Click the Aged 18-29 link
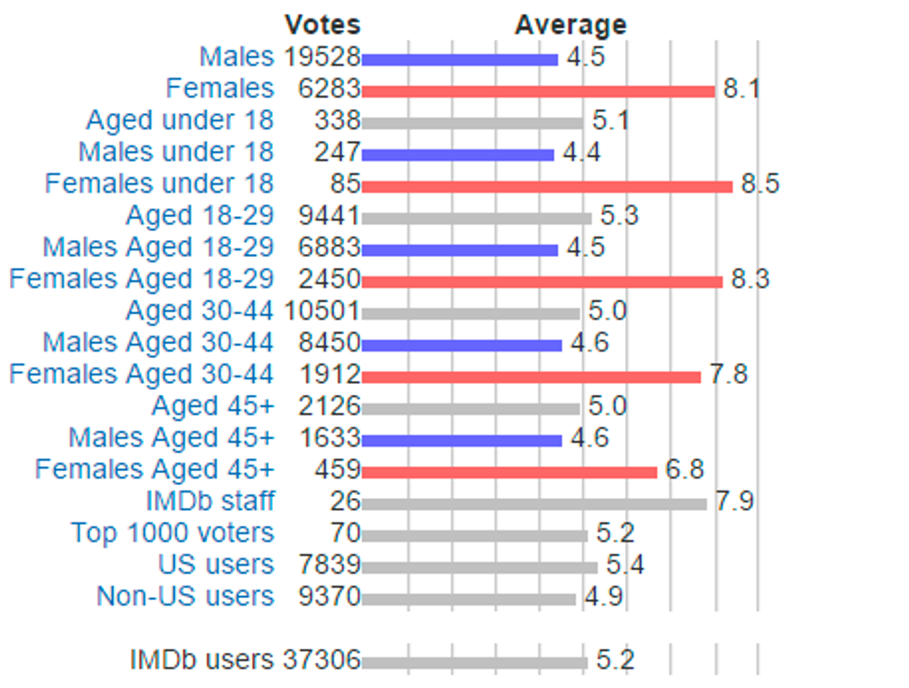This screenshot has height=688, width=909. (199, 216)
